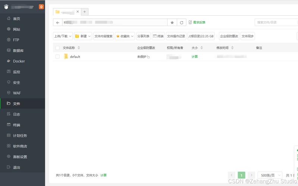
Task: Click the 文件内容搜索 button
Action: (103, 36)
